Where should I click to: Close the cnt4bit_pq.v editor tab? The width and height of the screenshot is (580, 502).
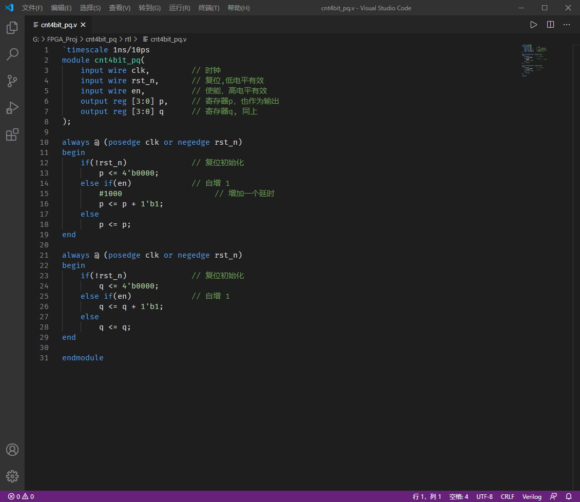pyautogui.click(x=83, y=25)
